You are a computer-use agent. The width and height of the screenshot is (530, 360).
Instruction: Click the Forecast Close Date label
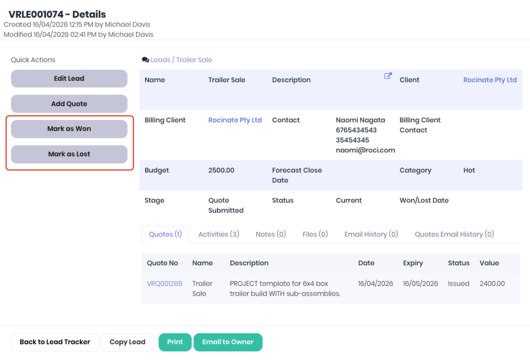click(x=297, y=175)
